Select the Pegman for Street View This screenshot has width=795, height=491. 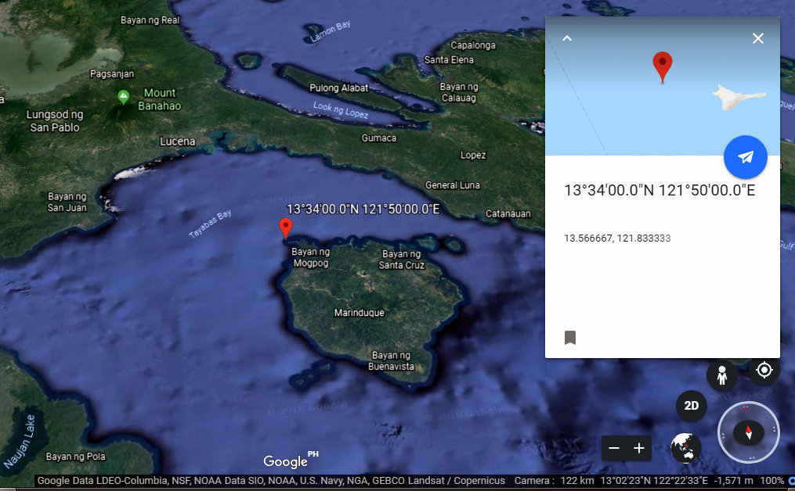[722, 375]
